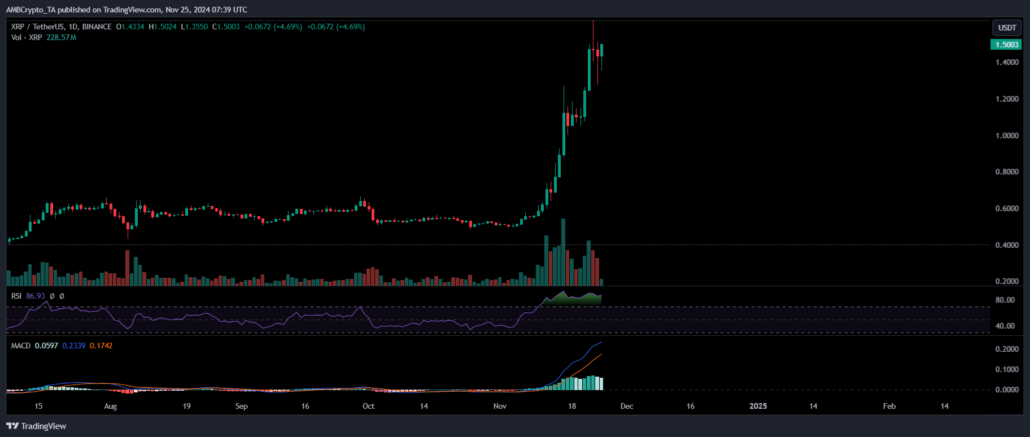Click the Sep date on time axis
1030x437 pixels.
[241, 406]
